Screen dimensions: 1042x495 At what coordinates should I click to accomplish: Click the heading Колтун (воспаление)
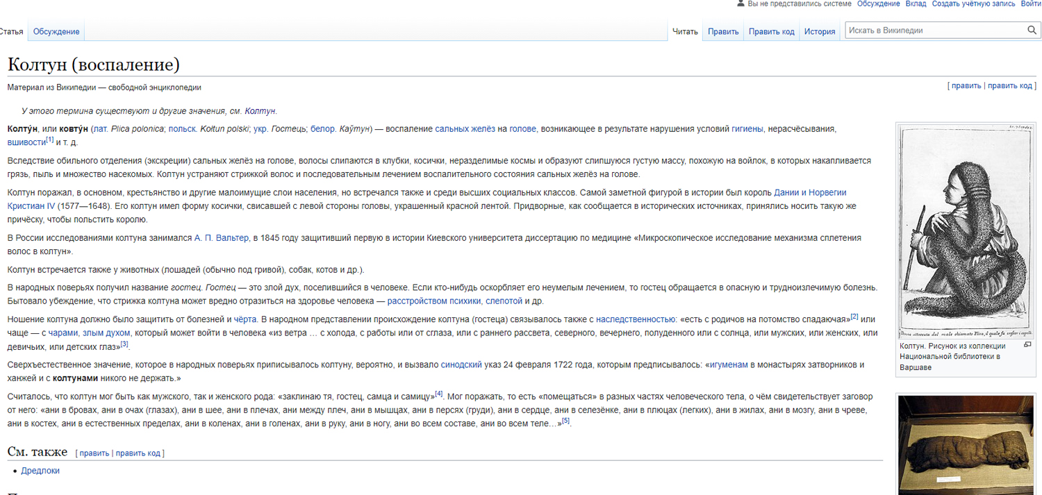[94, 65]
